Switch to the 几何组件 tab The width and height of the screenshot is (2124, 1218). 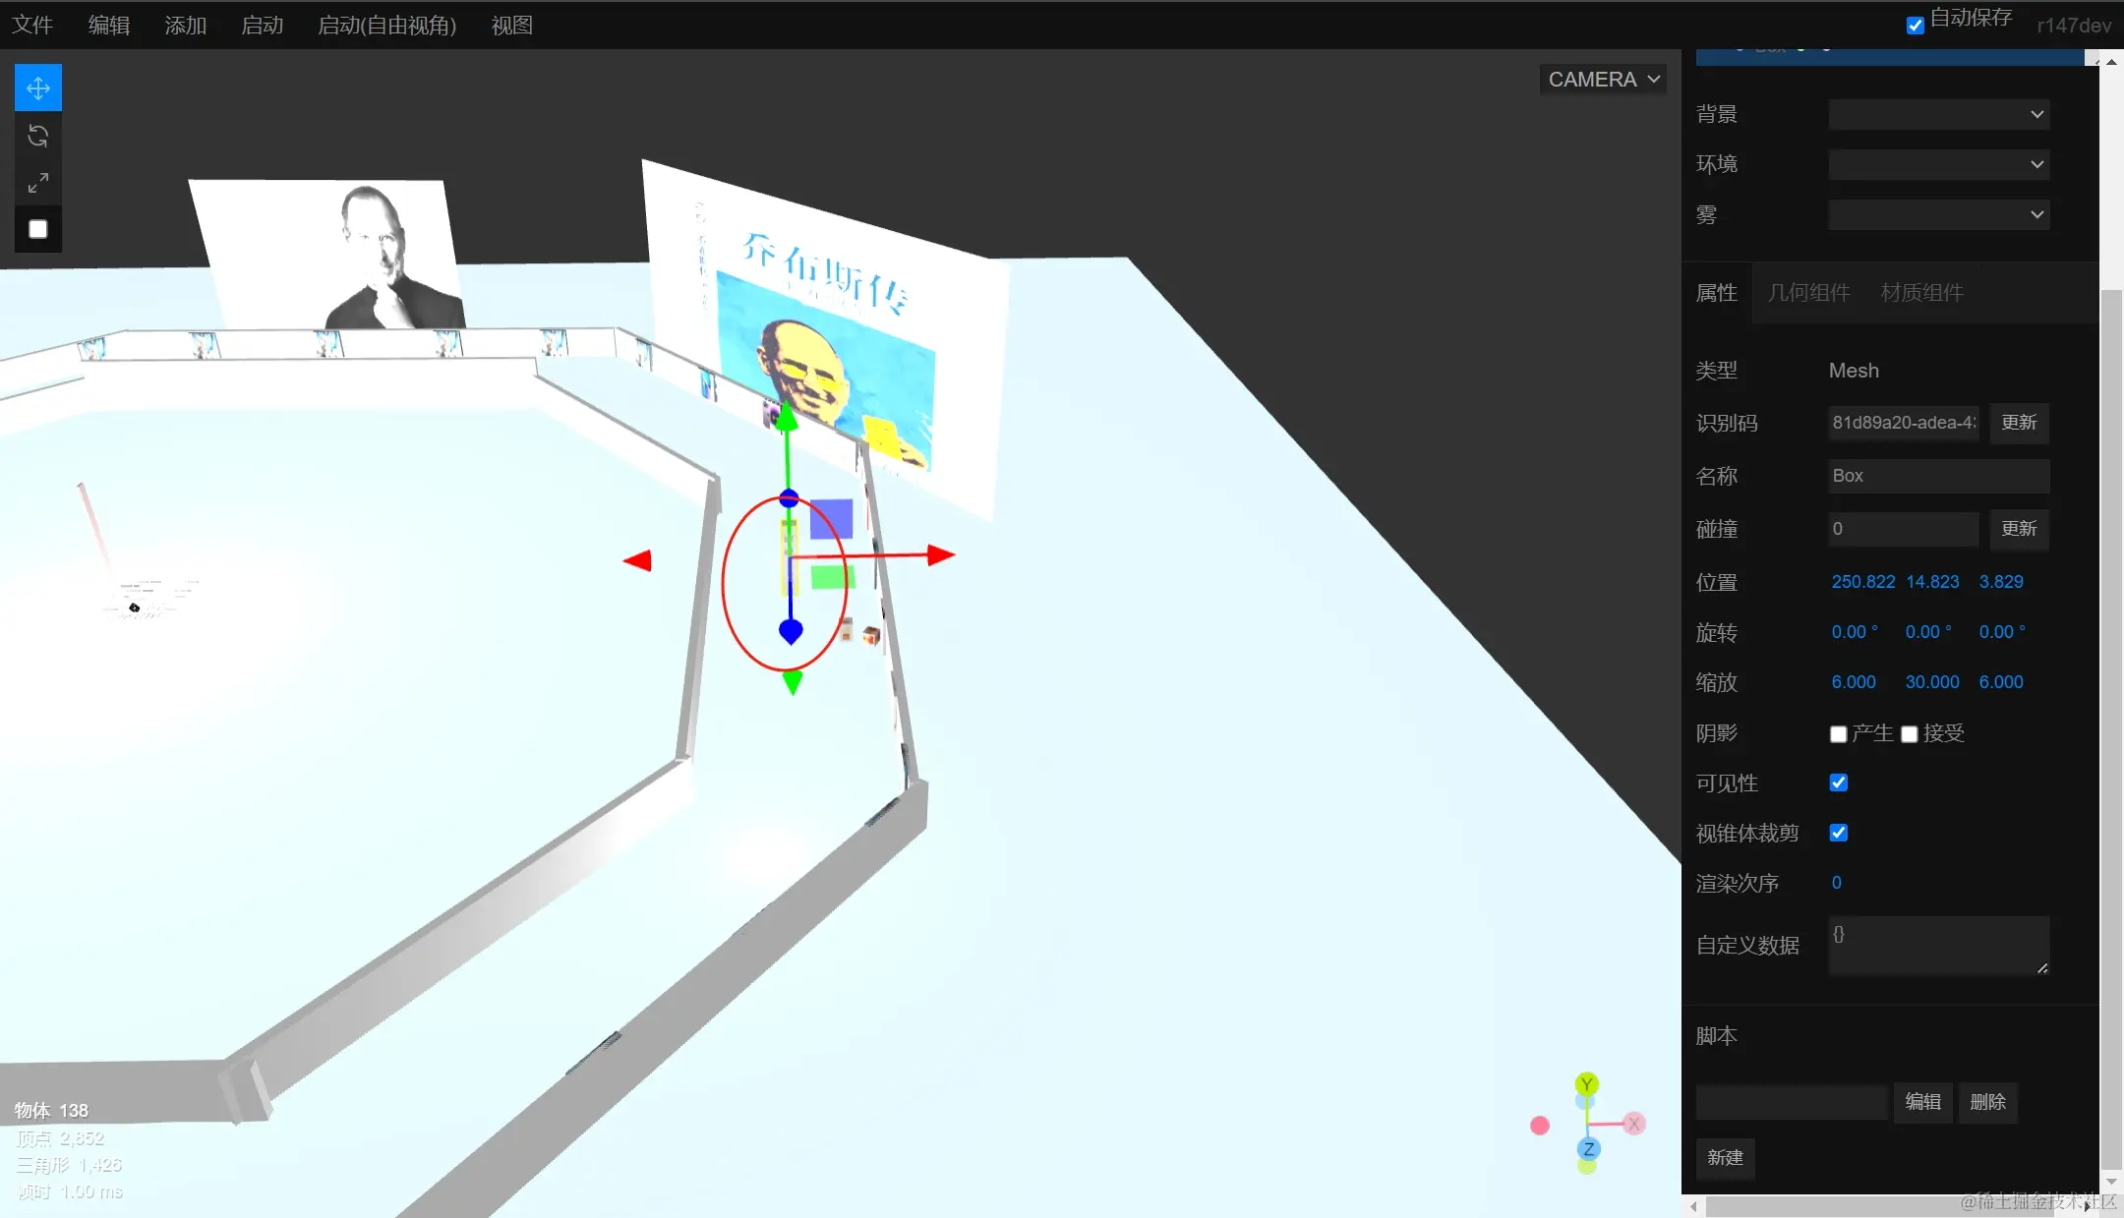coord(1808,293)
